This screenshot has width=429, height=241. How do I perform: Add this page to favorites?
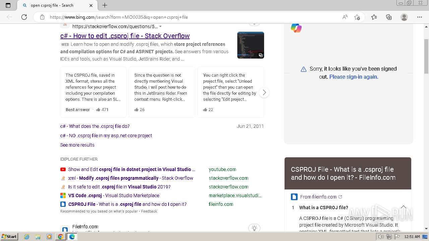click(357, 17)
